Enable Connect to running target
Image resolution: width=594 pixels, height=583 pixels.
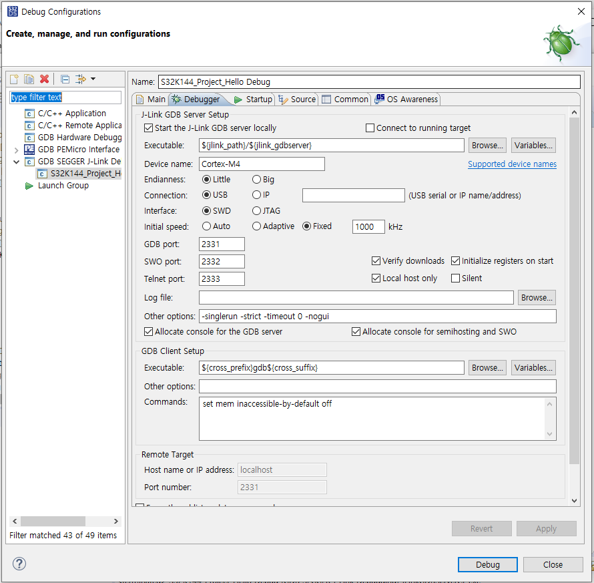pyautogui.click(x=370, y=128)
